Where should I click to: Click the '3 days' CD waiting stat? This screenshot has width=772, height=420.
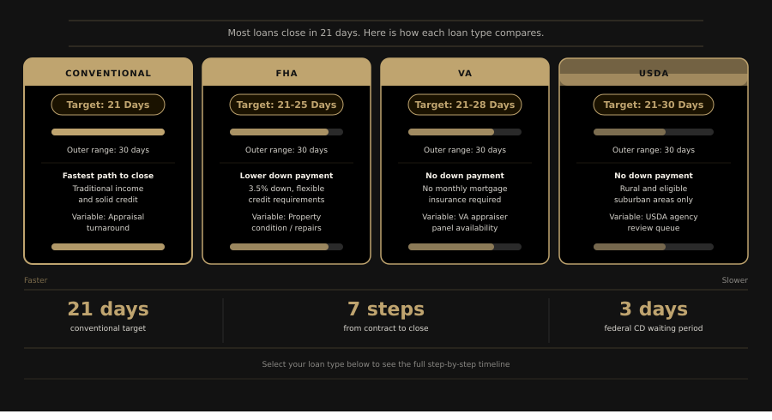pyautogui.click(x=654, y=309)
